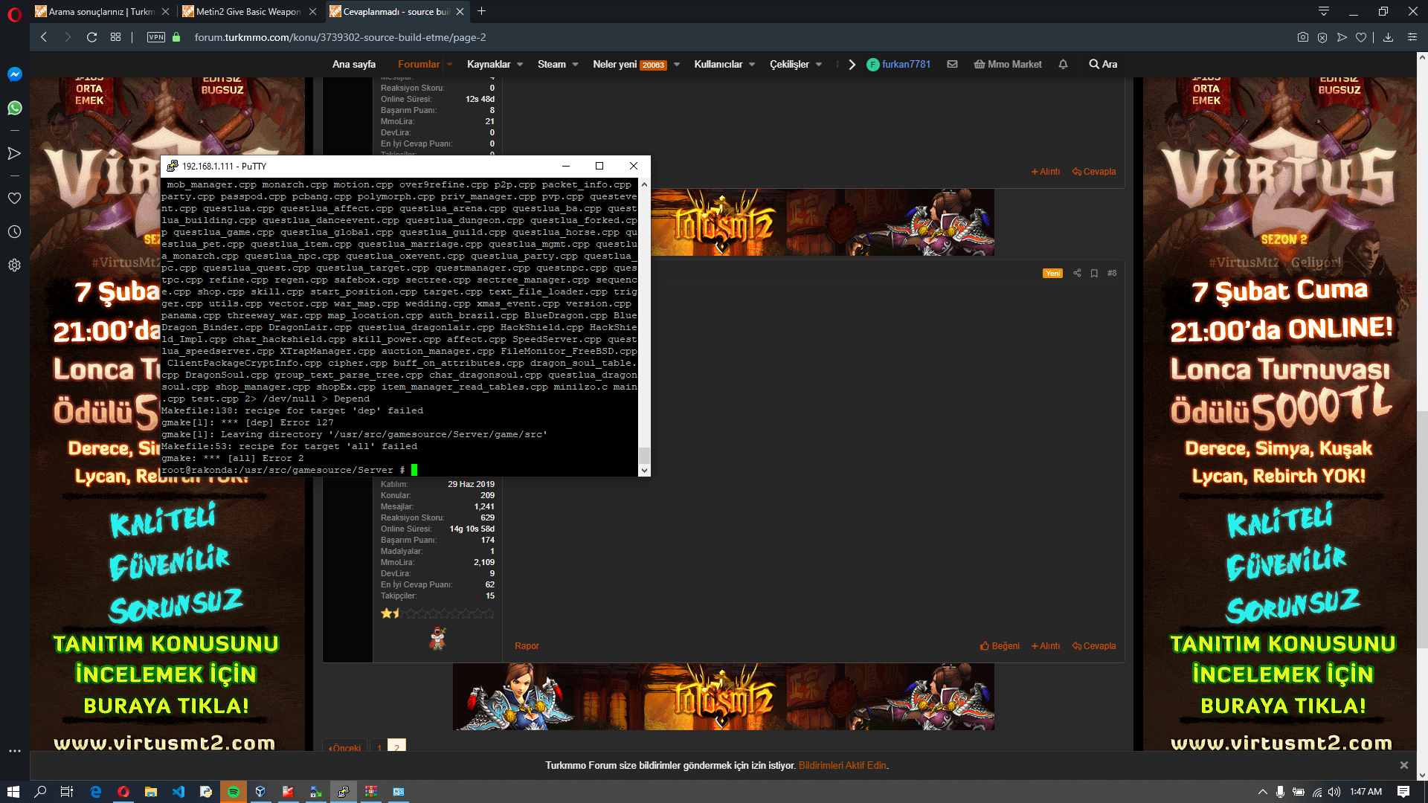
Task: Click Alıntı on post #8
Action: coord(1046,646)
